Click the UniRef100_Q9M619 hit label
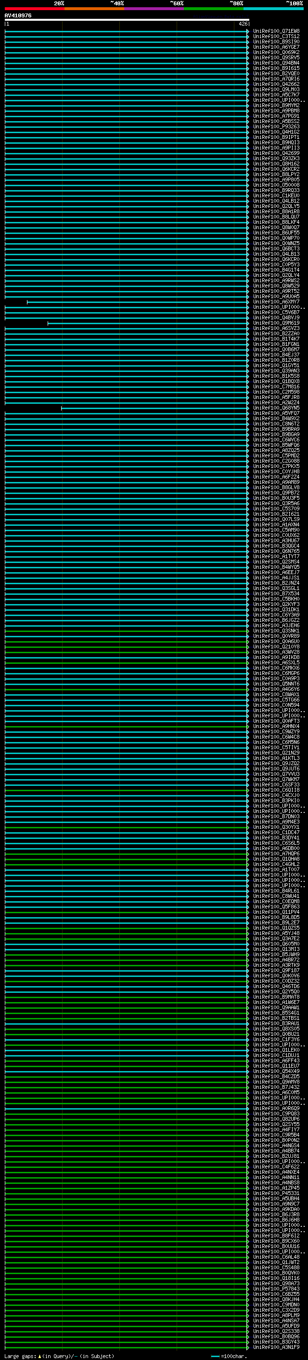The width and height of the screenshot is (308, 1360). tap(276, 323)
